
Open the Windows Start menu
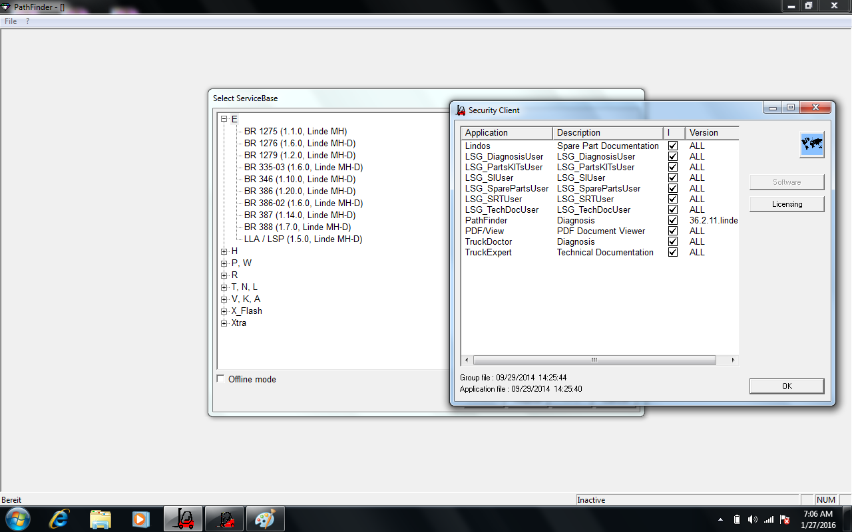tap(17, 519)
